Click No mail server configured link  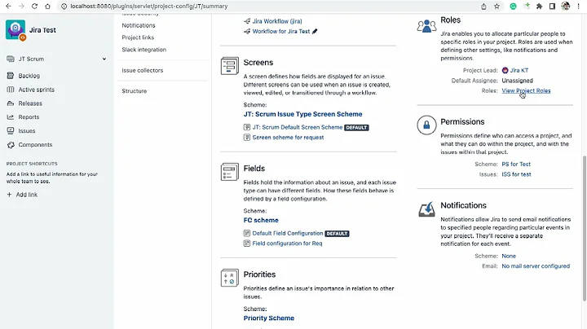click(x=536, y=266)
